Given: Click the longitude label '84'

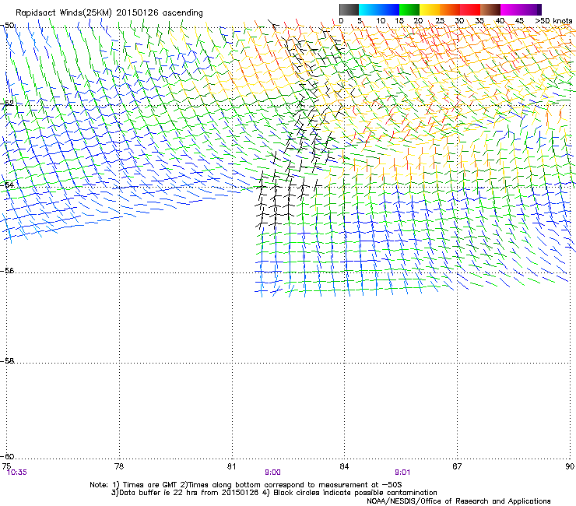Looking at the screenshot, I should pyautogui.click(x=344, y=466).
